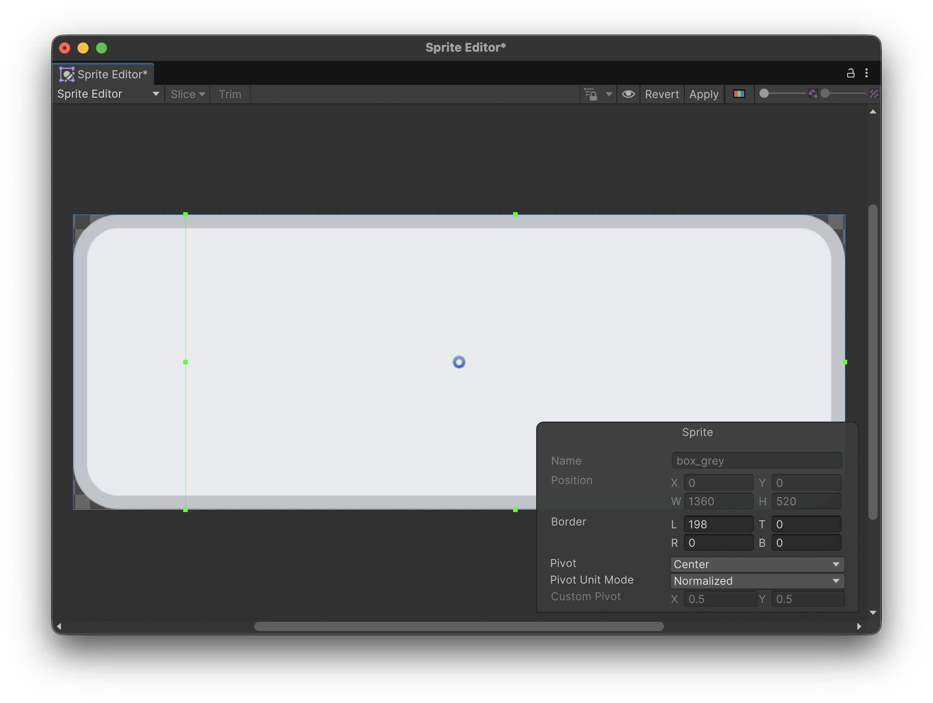Open the three-dot window options menu
This screenshot has width=933, height=703.
tap(867, 73)
